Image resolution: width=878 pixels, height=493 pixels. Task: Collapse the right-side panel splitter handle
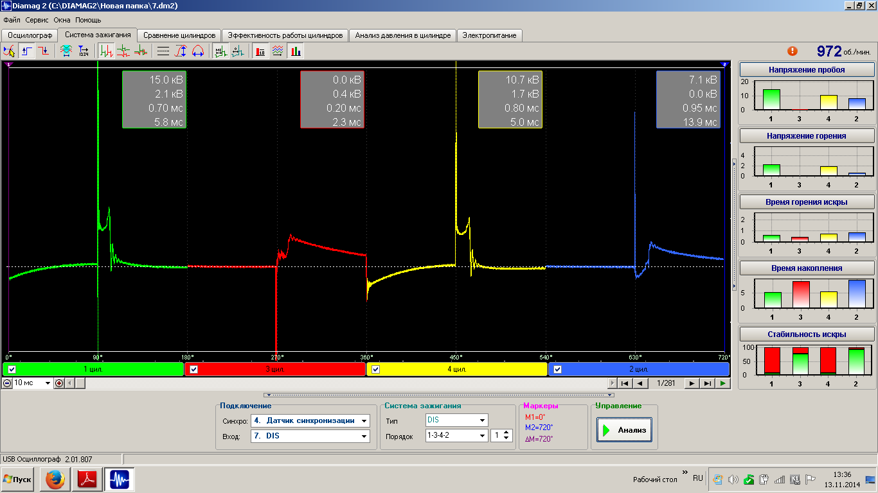click(734, 225)
